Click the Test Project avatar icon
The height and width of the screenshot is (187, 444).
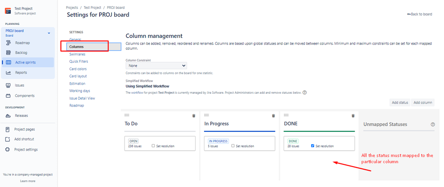(8, 11)
